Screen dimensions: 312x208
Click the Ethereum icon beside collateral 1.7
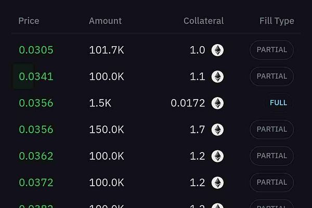(x=217, y=130)
